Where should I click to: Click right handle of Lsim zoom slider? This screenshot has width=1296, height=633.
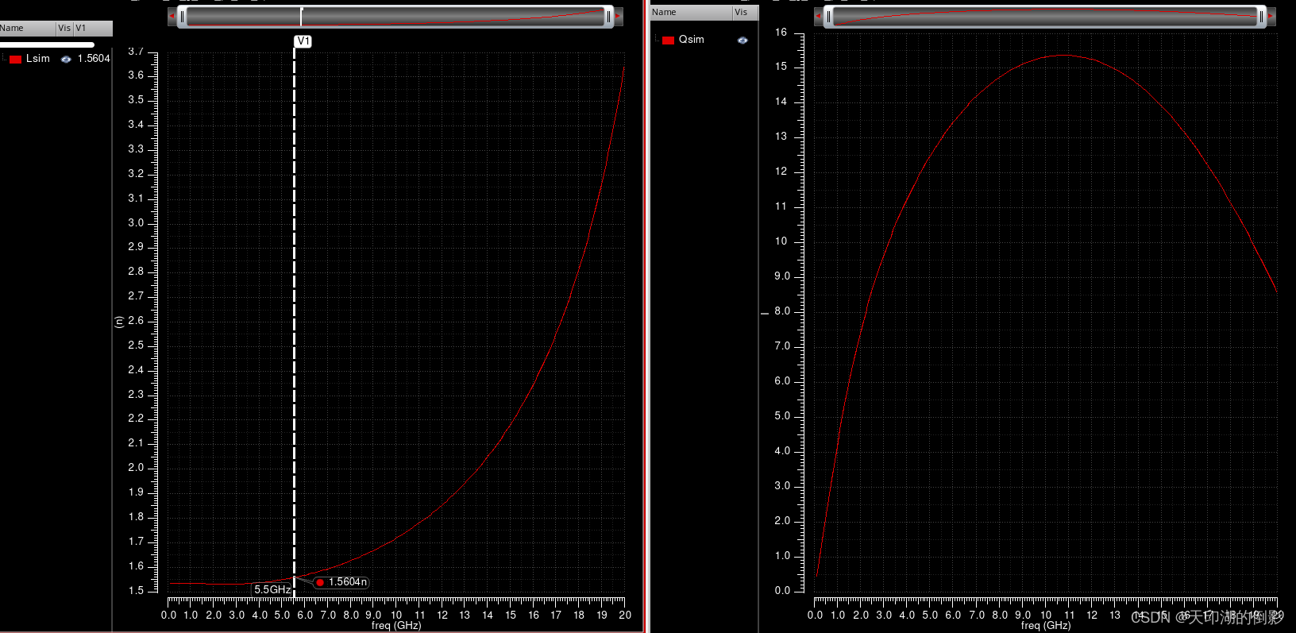pyautogui.click(x=608, y=16)
